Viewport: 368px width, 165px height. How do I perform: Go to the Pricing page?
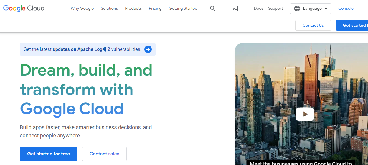coord(155,9)
